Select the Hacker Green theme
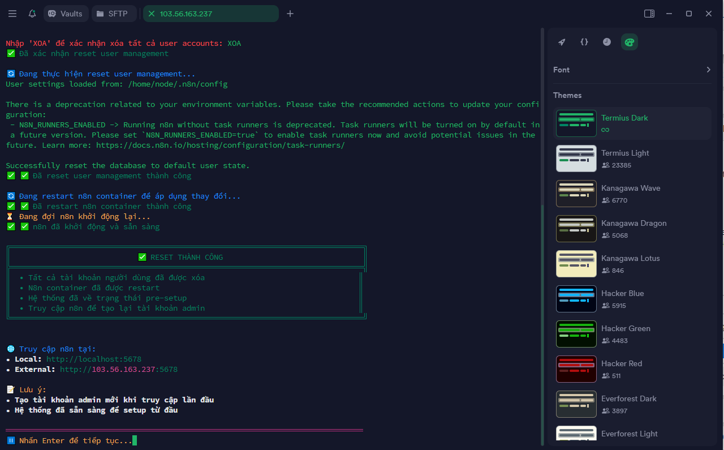Image resolution: width=724 pixels, height=450 pixels. point(632,334)
